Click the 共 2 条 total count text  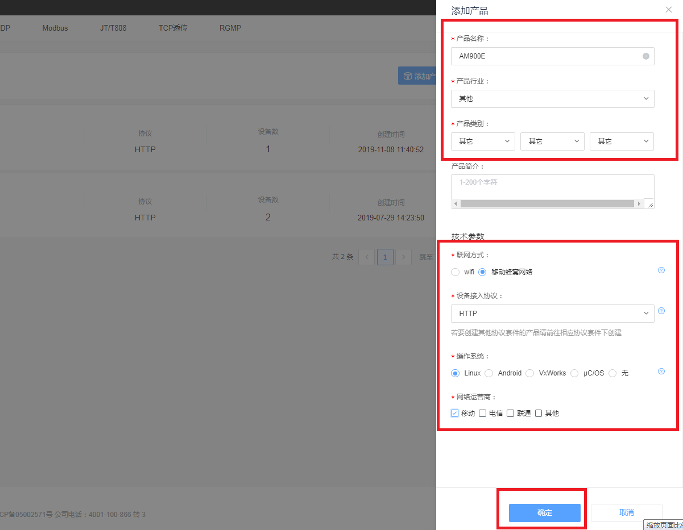point(343,257)
